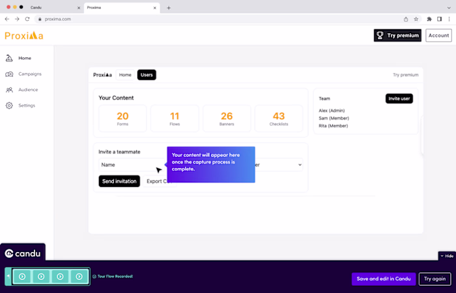This screenshot has height=293, width=456.
Task: Click the Send invitation button
Action: coord(119,181)
